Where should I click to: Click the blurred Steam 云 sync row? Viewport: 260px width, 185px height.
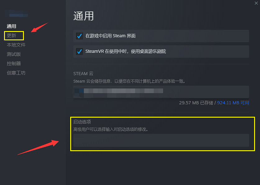(161, 92)
